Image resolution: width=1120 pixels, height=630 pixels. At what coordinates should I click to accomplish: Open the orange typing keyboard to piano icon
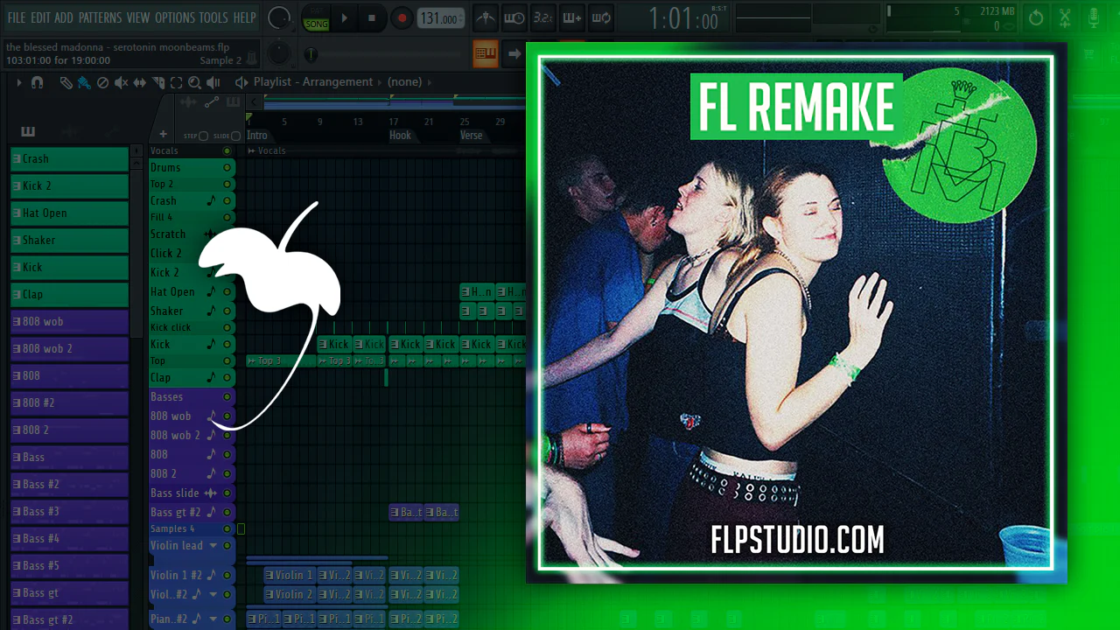tap(485, 54)
